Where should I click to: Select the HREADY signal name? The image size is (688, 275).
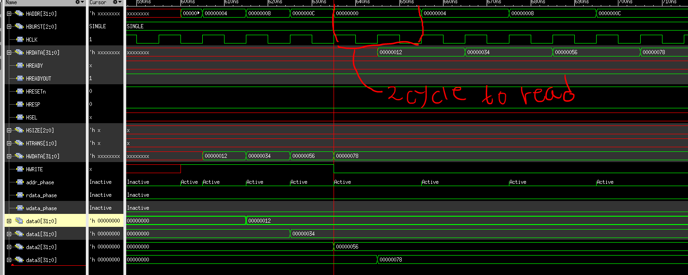(34, 66)
